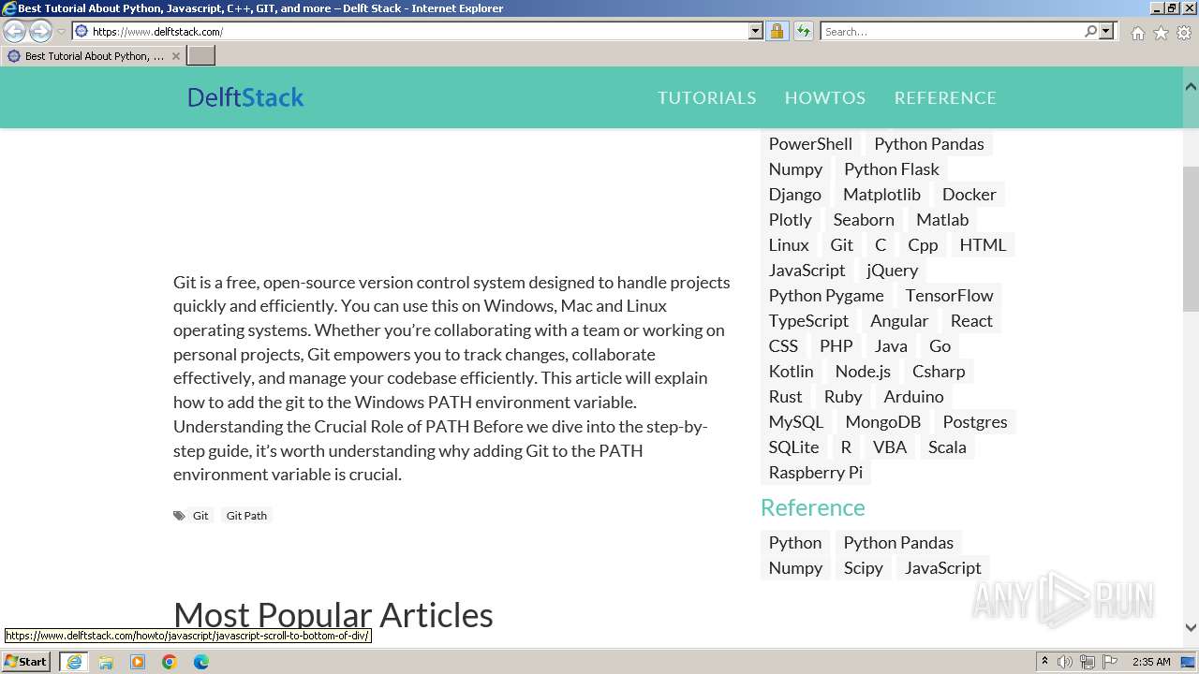This screenshot has width=1199, height=674.
Task: Open the Kotlin howto tag
Action: click(x=791, y=371)
